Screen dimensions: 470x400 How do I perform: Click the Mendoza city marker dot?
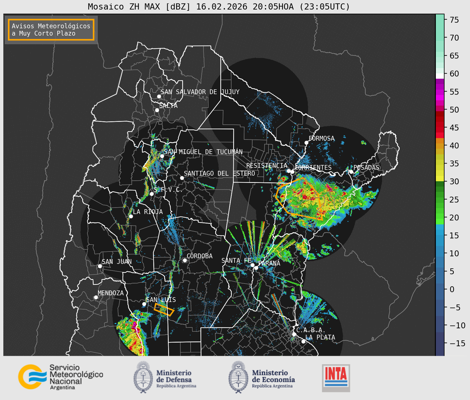tap(96, 297)
